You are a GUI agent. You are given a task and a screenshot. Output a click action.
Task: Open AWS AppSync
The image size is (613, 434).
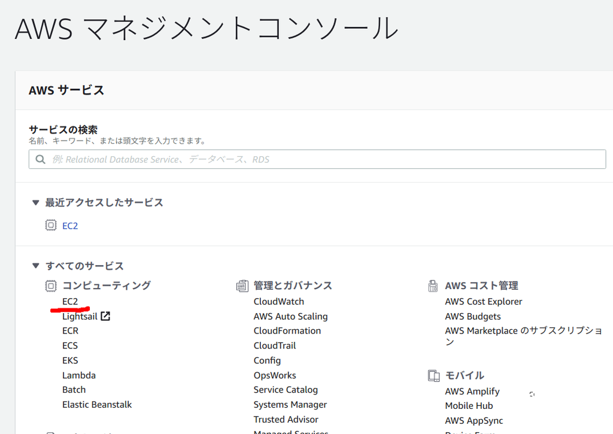(x=474, y=421)
